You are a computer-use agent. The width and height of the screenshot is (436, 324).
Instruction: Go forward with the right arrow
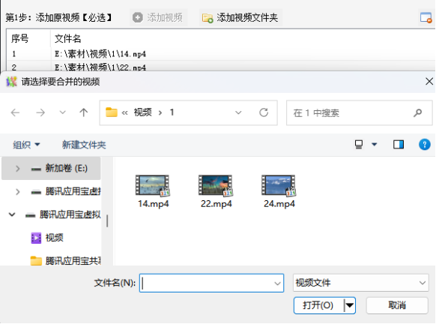tap(40, 112)
